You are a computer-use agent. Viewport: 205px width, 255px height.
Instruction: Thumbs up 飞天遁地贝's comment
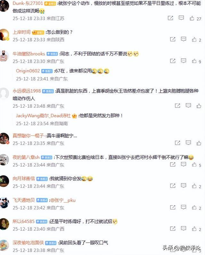coord(194,207)
